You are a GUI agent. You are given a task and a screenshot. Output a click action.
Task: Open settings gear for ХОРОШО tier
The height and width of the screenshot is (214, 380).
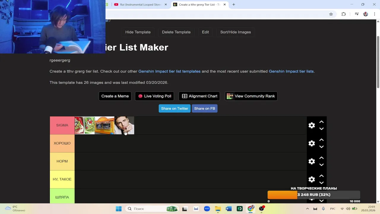(311, 144)
